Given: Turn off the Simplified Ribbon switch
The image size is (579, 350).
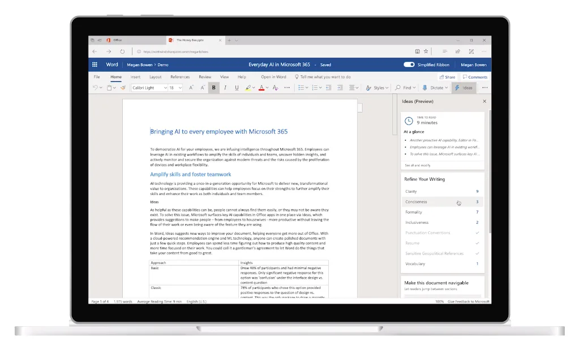Looking at the screenshot, I should click(409, 64).
